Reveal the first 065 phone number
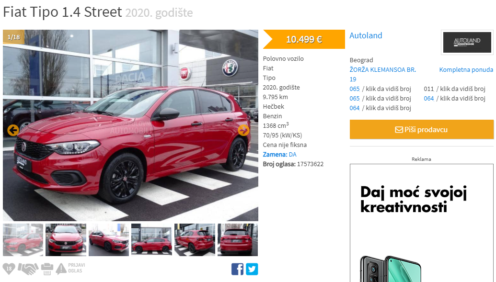The height and width of the screenshot is (282, 496). (380, 89)
